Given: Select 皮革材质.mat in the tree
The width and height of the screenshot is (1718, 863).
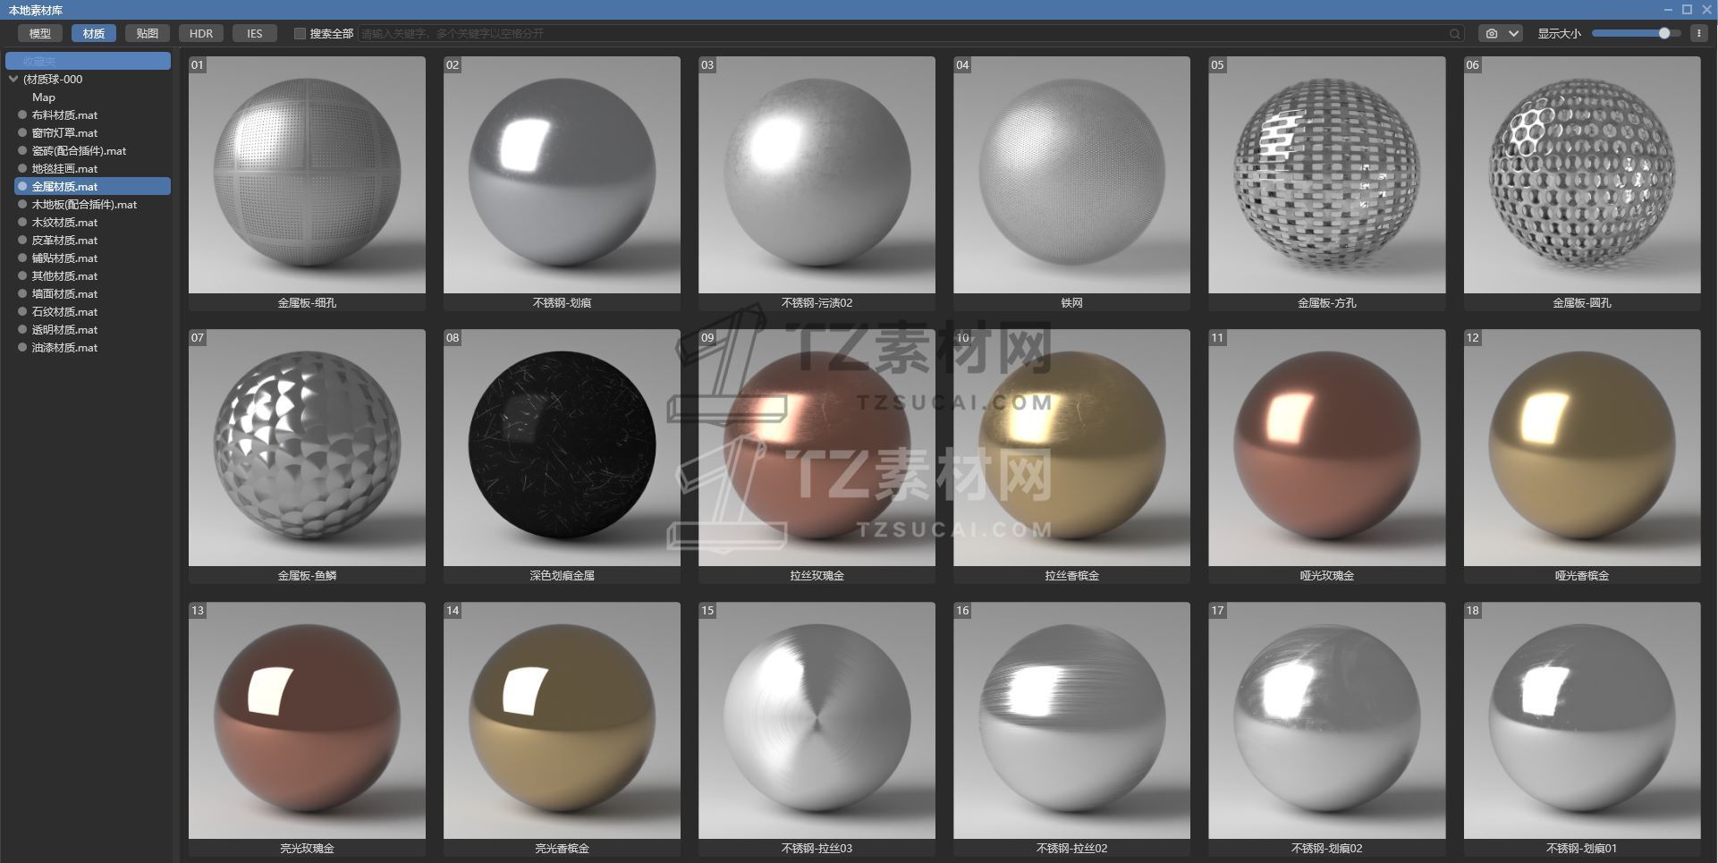Looking at the screenshot, I should 64,240.
